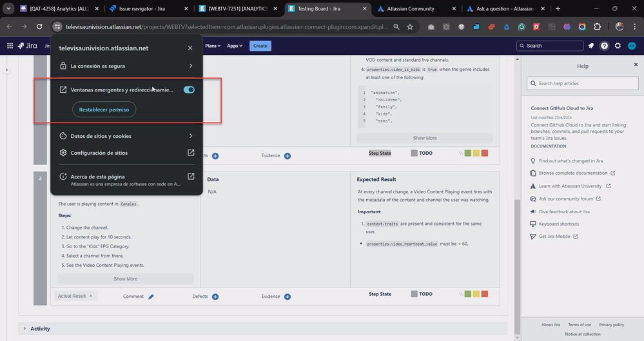This screenshot has width=644, height=341.
Task: Open Keyboard shortcuts help link
Action: [x=558, y=224]
